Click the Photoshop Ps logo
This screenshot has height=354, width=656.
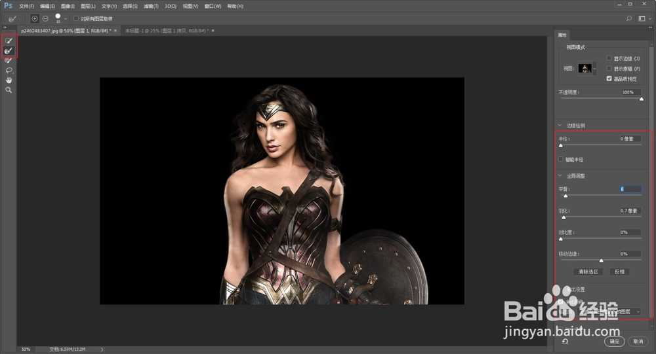click(x=8, y=6)
